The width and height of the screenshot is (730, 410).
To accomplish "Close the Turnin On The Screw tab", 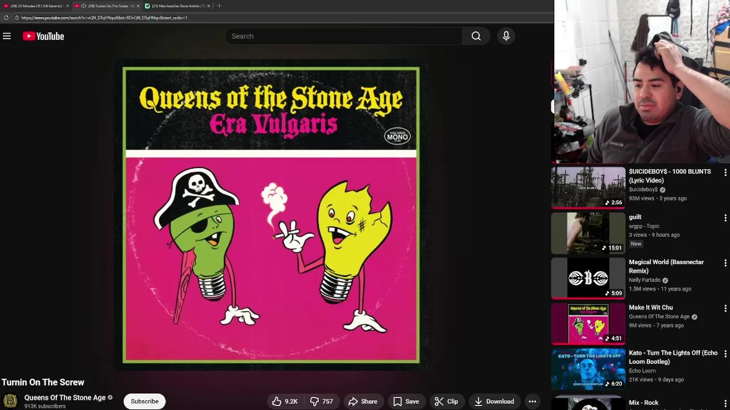I will pos(138,6).
